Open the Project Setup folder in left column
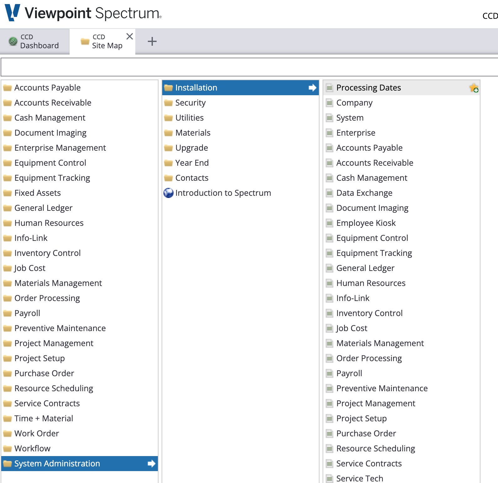This screenshot has width=498, height=483. pyautogui.click(x=80, y=358)
